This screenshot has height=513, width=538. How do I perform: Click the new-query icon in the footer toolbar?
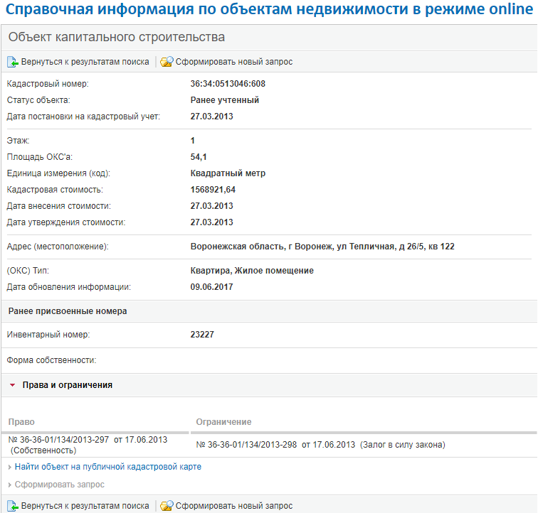click(x=167, y=506)
